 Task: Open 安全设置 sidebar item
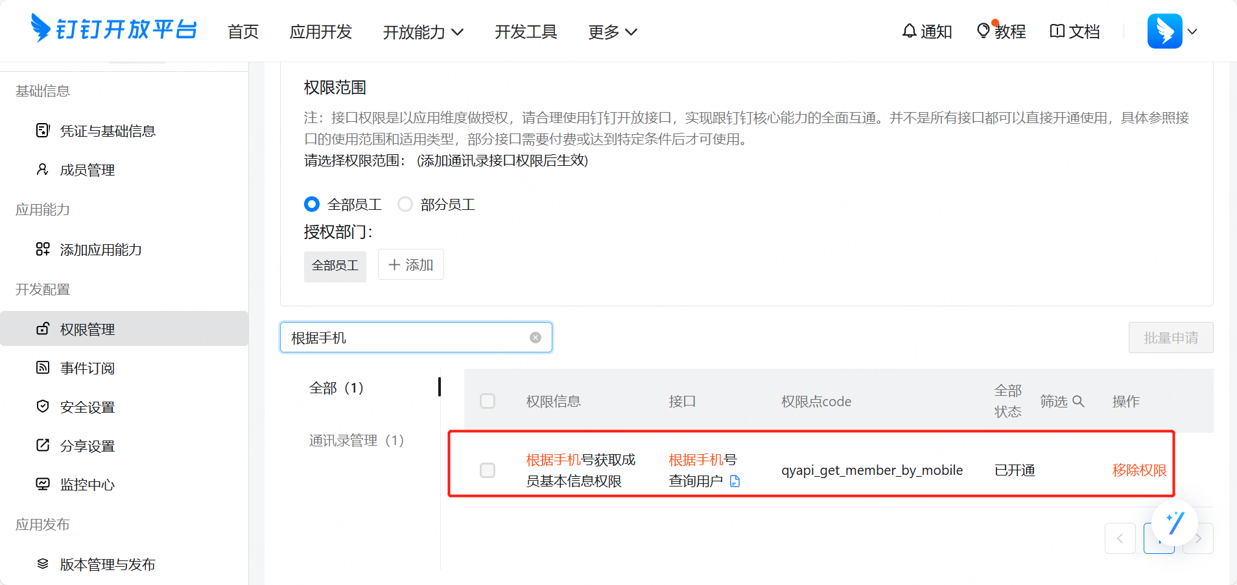pyautogui.click(x=124, y=407)
